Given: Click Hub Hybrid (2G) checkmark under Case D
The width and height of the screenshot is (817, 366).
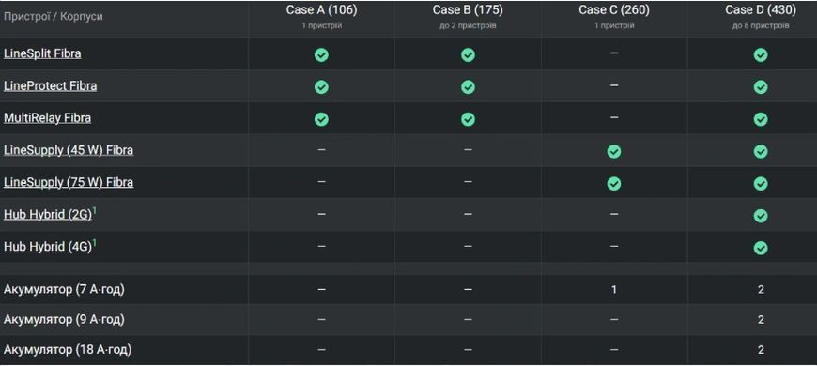Looking at the screenshot, I should point(761,216).
